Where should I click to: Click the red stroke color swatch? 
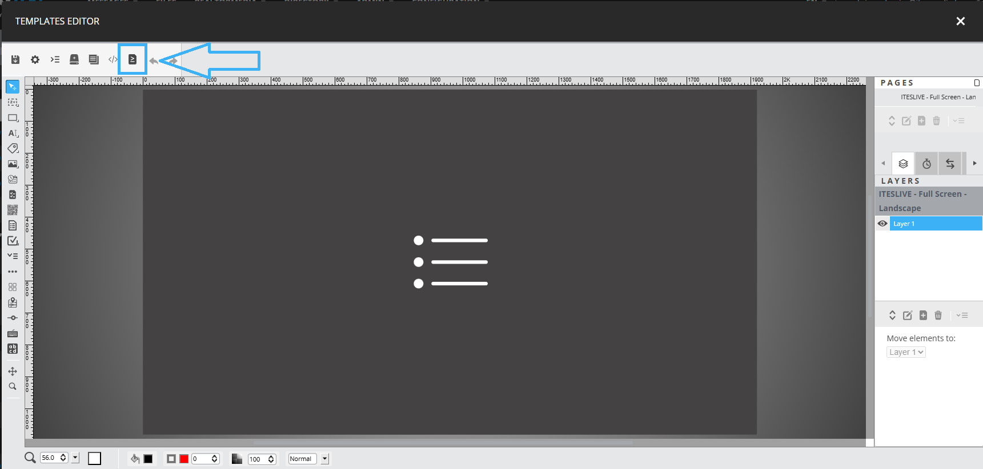click(x=184, y=459)
